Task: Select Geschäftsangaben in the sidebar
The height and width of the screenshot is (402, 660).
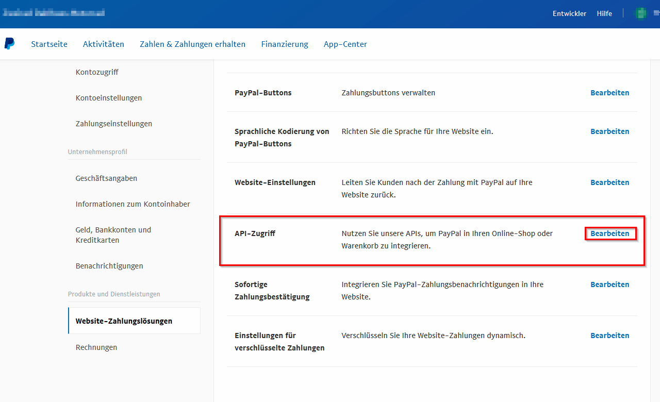Action: click(x=106, y=178)
